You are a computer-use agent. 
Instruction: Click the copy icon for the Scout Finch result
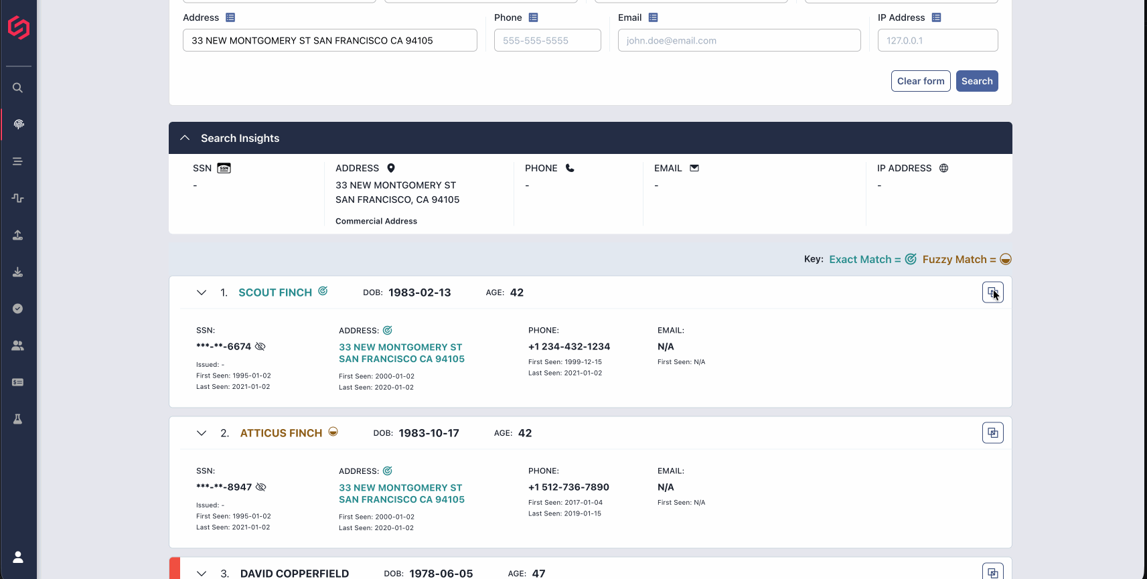993,293
